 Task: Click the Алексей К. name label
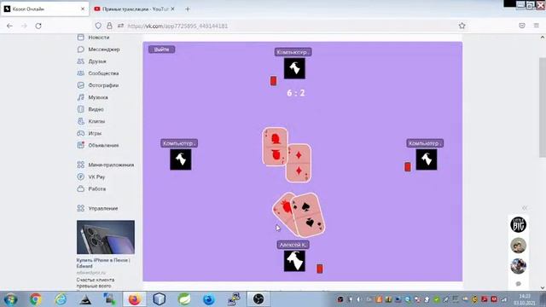(x=293, y=245)
